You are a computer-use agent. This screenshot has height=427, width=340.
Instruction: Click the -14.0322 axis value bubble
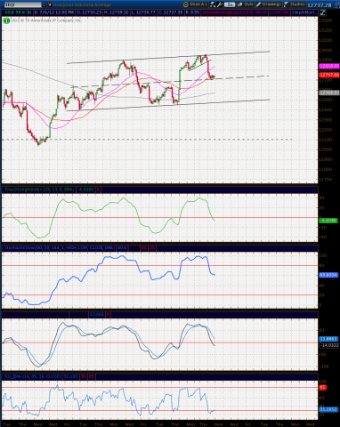[x=329, y=345]
